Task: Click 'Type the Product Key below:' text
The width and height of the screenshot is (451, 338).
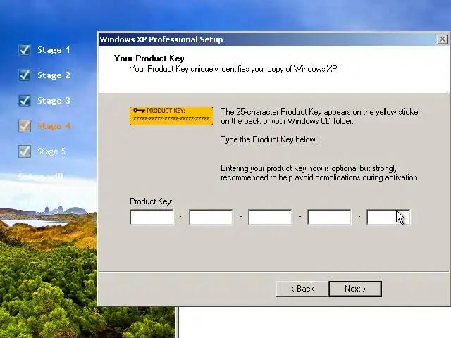Action: 268,139
